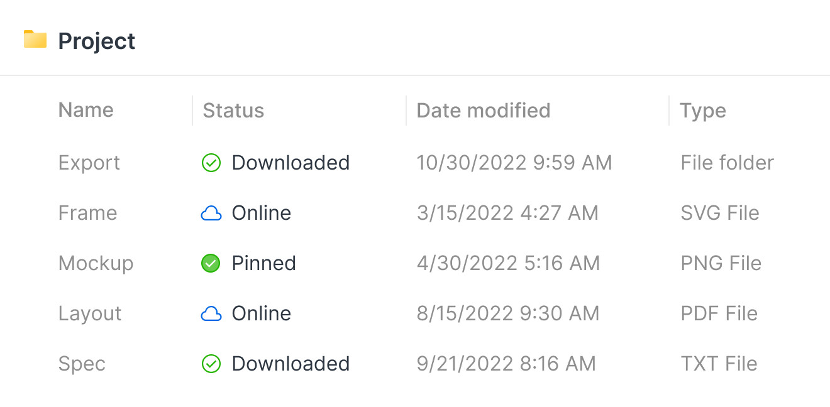The image size is (830, 407).
Task: Open the Export file folder
Action: [x=89, y=163]
